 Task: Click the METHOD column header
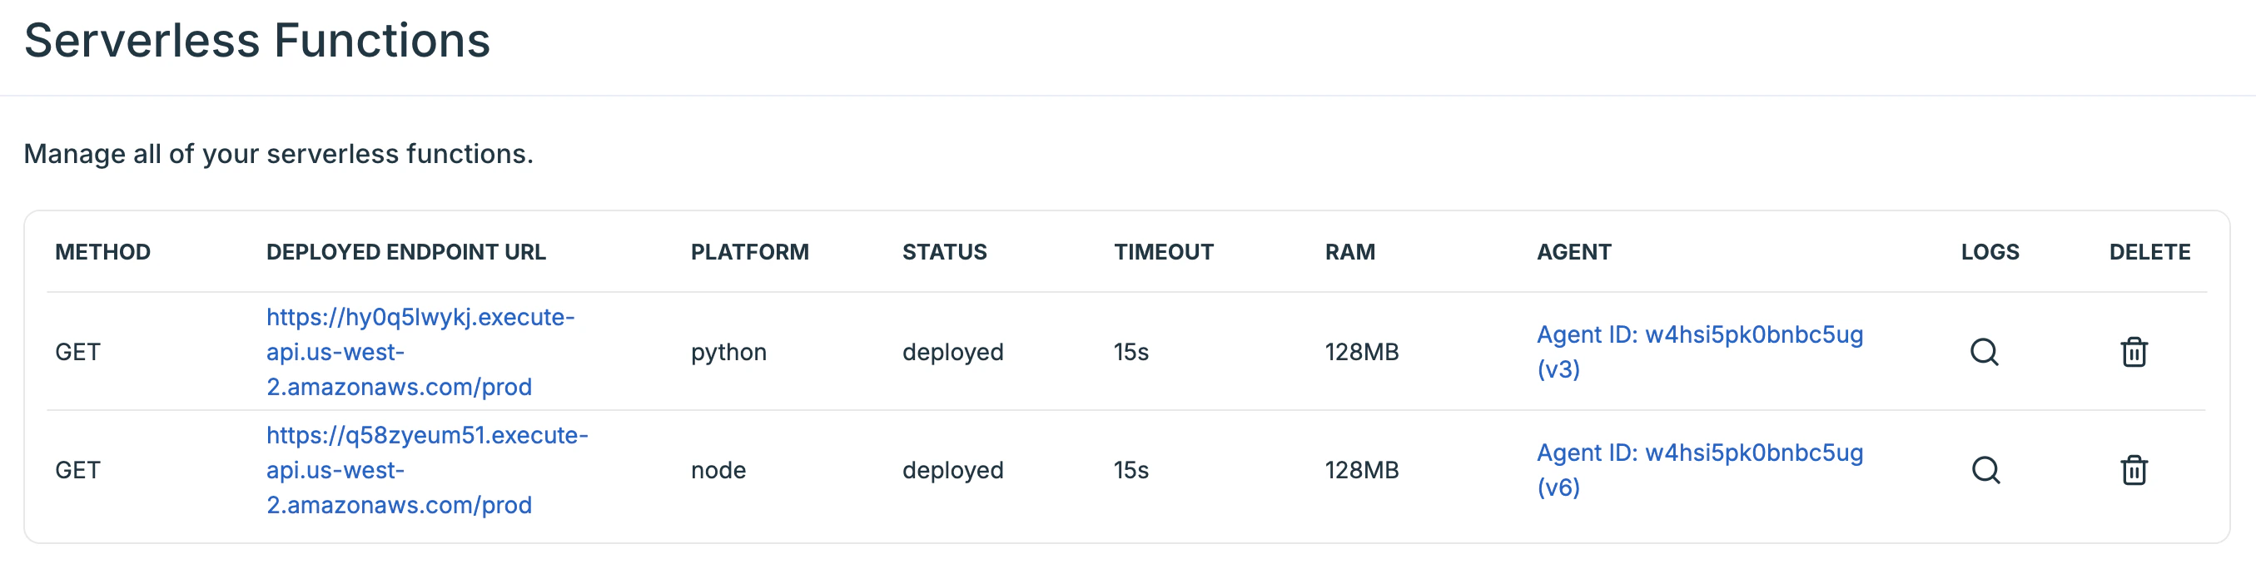[x=103, y=252]
